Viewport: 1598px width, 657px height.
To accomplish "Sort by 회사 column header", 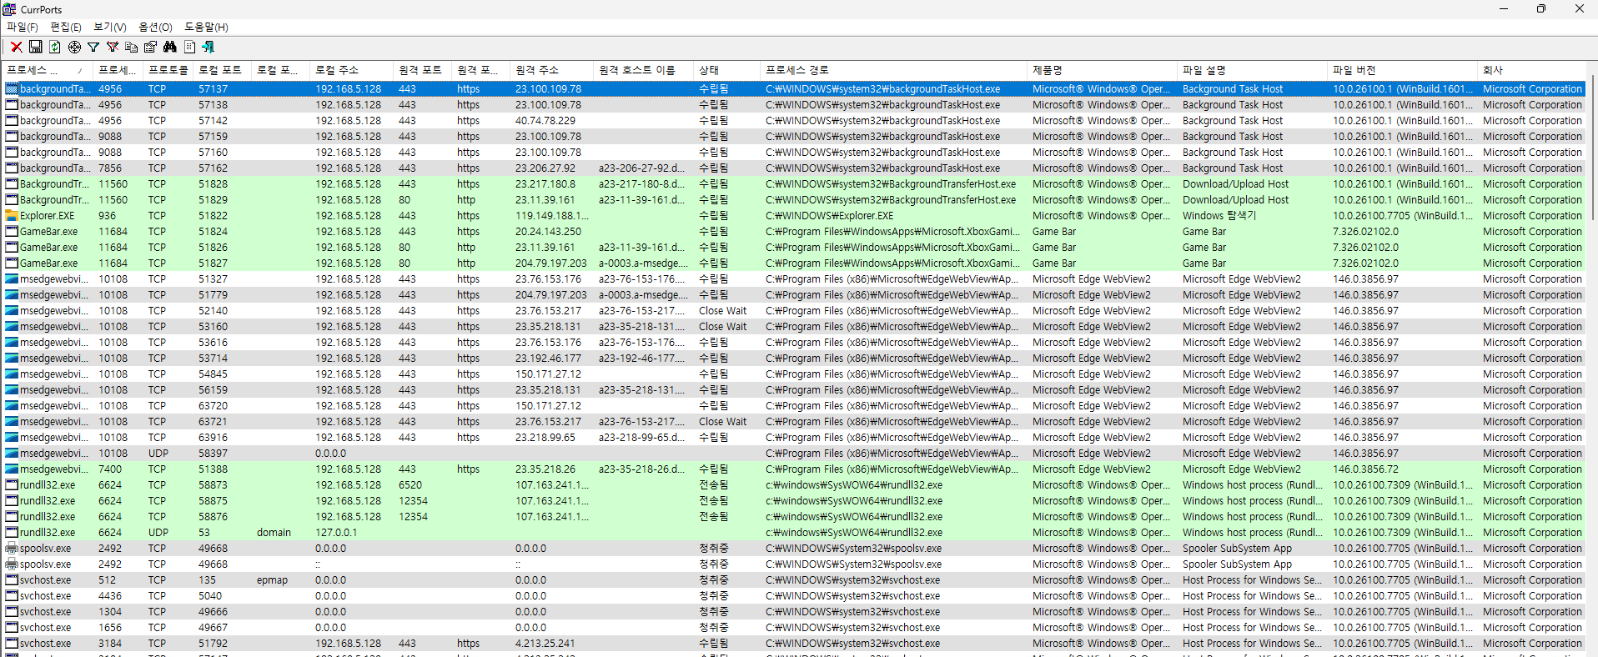I will pos(1531,70).
